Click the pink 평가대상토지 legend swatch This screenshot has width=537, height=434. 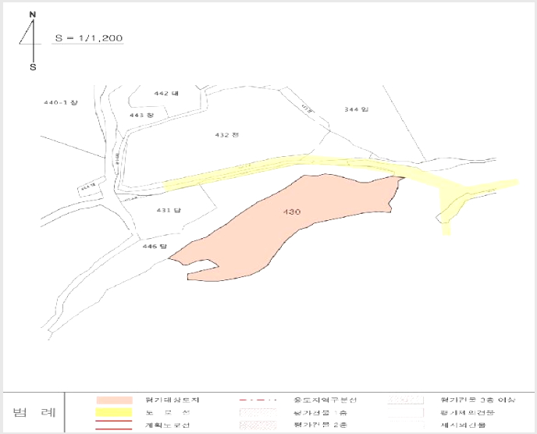click(115, 400)
